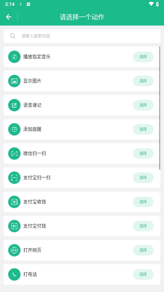Choose 选择 next to 打电话
This screenshot has height=292, width=164.
(x=143, y=274)
